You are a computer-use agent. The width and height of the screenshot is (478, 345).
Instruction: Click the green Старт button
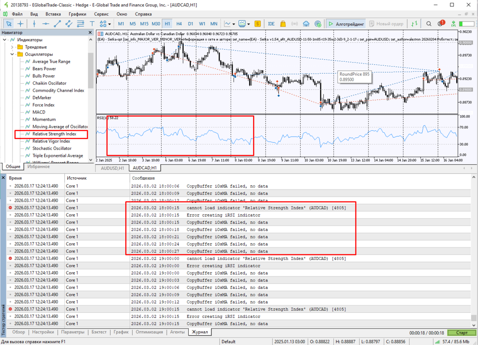461,333
